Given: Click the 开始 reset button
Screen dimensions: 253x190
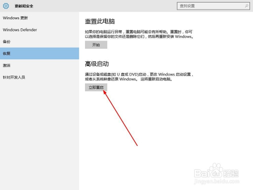Looking at the screenshot, I should pyautogui.click(x=96, y=45).
